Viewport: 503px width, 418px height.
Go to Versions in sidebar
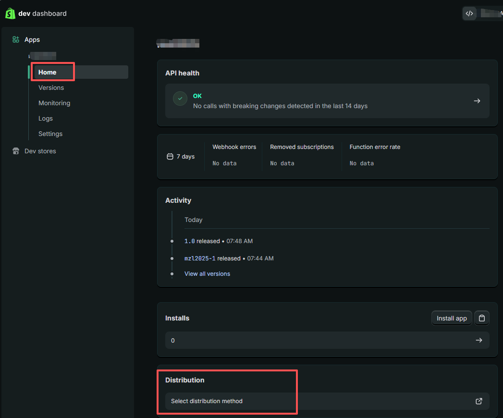click(51, 88)
